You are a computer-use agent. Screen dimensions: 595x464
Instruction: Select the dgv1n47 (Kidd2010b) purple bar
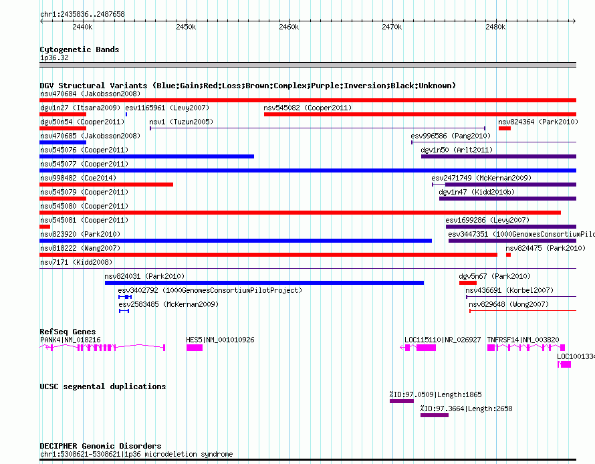[x=507, y=199]
